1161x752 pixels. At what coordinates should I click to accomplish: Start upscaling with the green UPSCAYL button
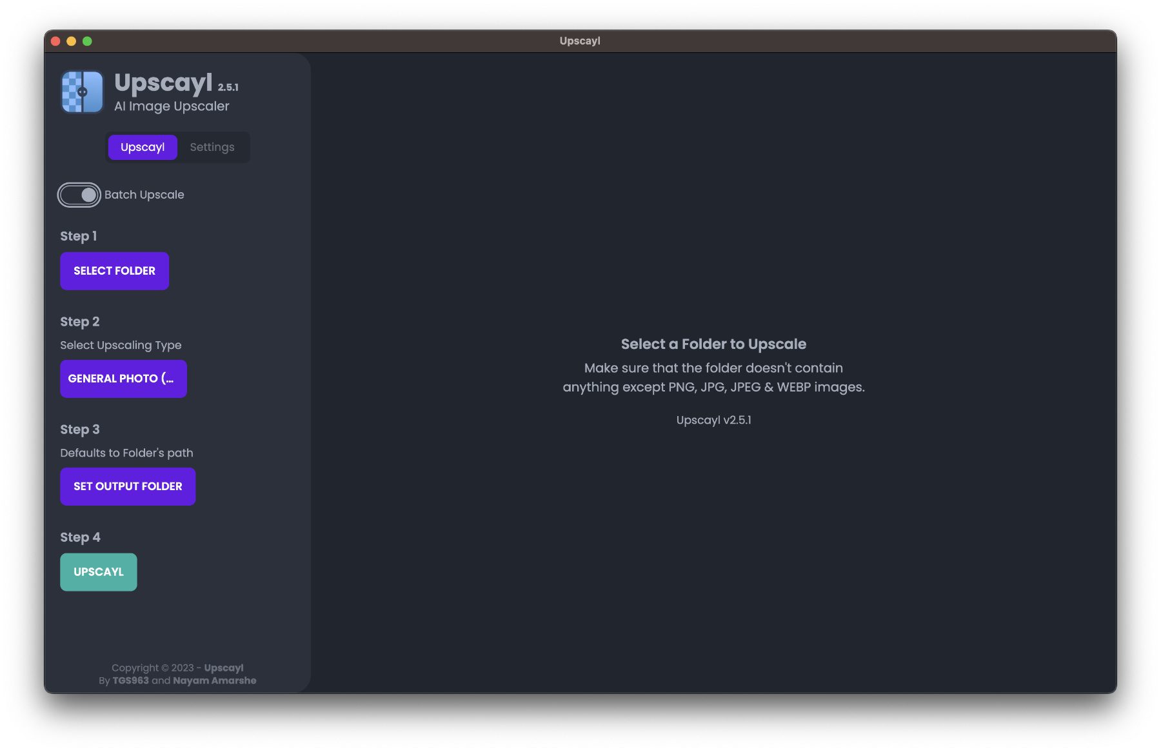tap(99, 572)
